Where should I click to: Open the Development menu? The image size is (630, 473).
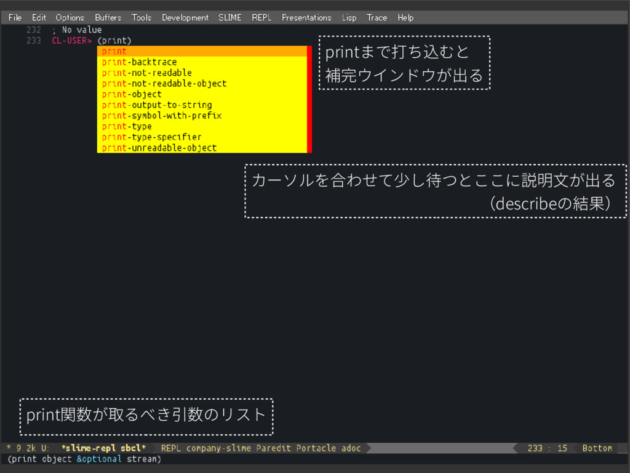pyautogui.click(x=185, y=18)
